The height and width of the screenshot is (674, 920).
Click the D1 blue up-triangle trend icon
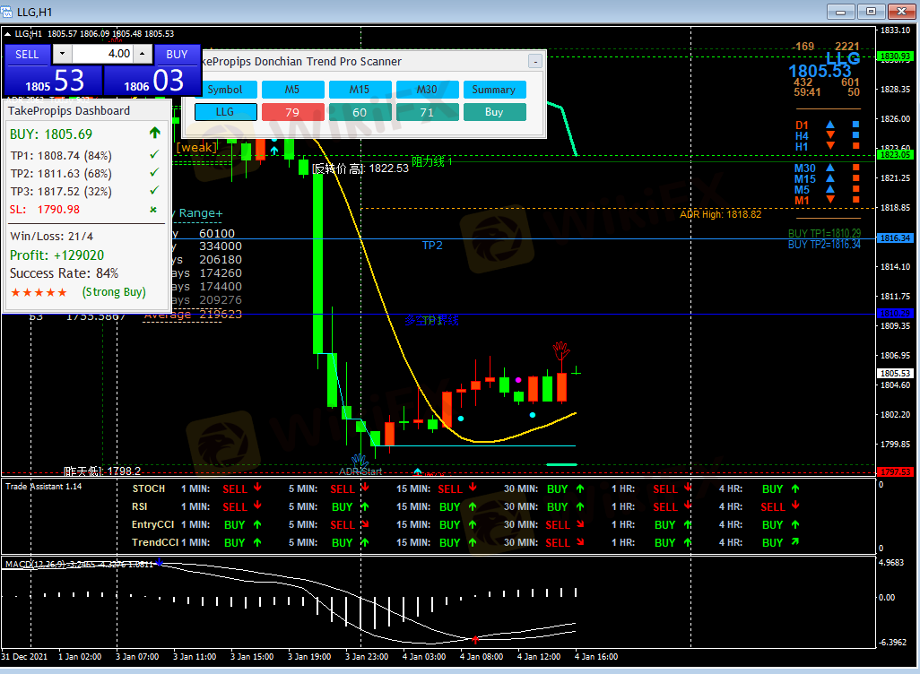point(830,125)
